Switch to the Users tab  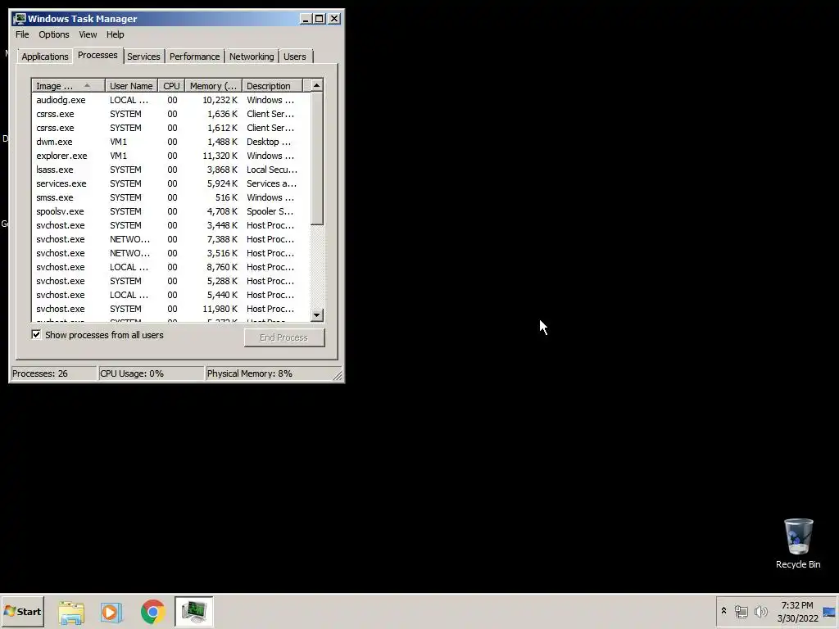click(x=295, y=57)
